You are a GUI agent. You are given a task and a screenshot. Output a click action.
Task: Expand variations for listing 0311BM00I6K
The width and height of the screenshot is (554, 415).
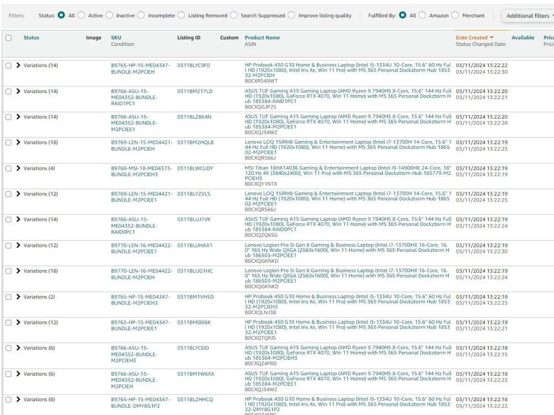tap(18, 323)
